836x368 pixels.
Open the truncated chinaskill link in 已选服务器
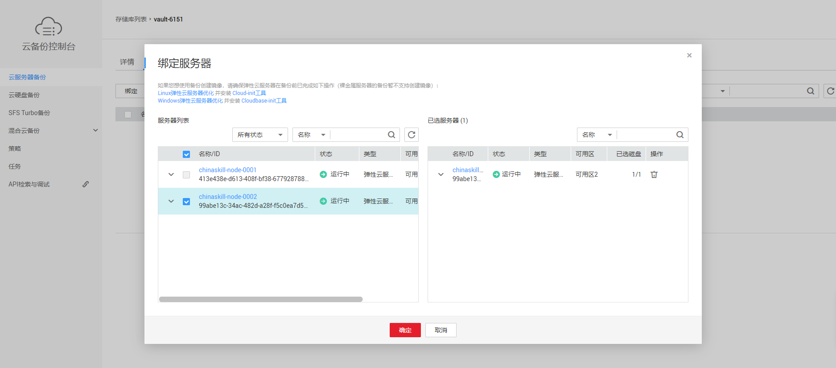468,170
